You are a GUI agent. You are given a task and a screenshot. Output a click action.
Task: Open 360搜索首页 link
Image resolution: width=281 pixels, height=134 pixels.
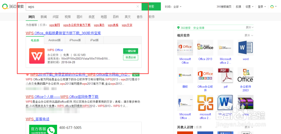[224, 7]
